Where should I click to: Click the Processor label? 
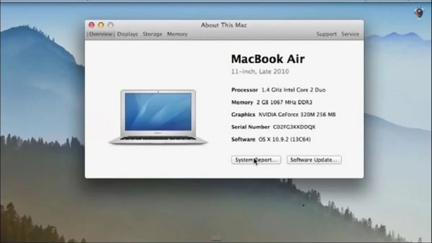pos(245,90)
